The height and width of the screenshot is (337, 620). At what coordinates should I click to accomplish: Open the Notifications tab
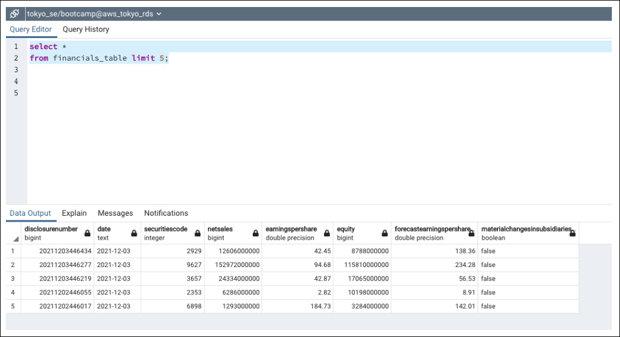click(x=165, y=213)
